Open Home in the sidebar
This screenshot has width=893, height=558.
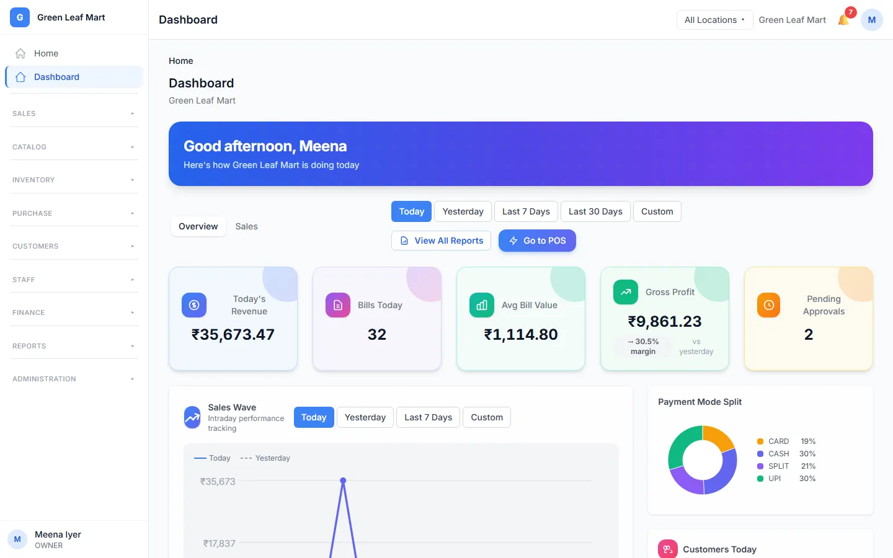coord(74,53)
